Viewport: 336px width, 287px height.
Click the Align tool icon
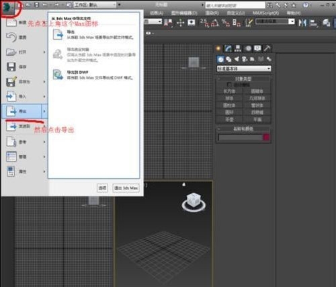click(x=313, y=23)
